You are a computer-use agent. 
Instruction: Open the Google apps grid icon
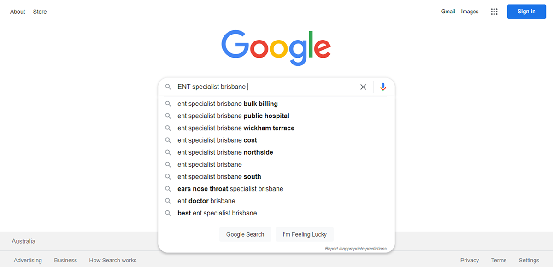(494, 12)
